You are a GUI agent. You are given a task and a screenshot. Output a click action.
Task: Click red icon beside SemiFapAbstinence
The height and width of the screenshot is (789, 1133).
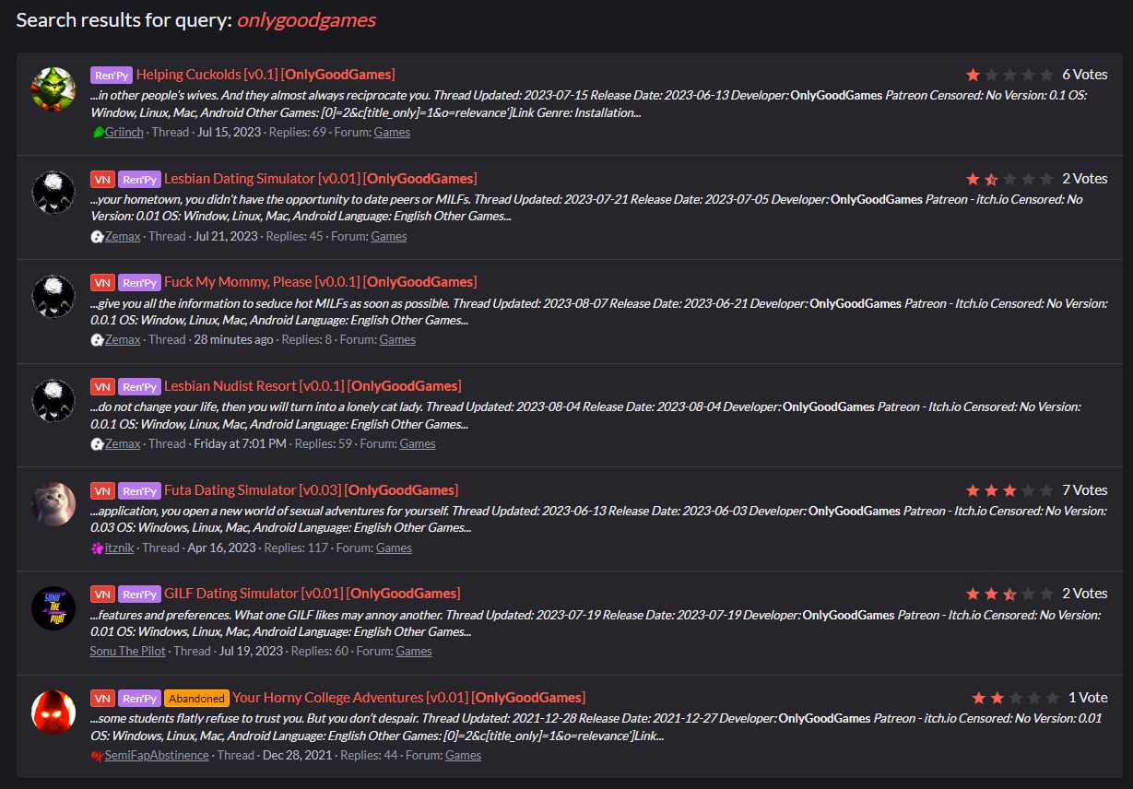coord(97,755)
